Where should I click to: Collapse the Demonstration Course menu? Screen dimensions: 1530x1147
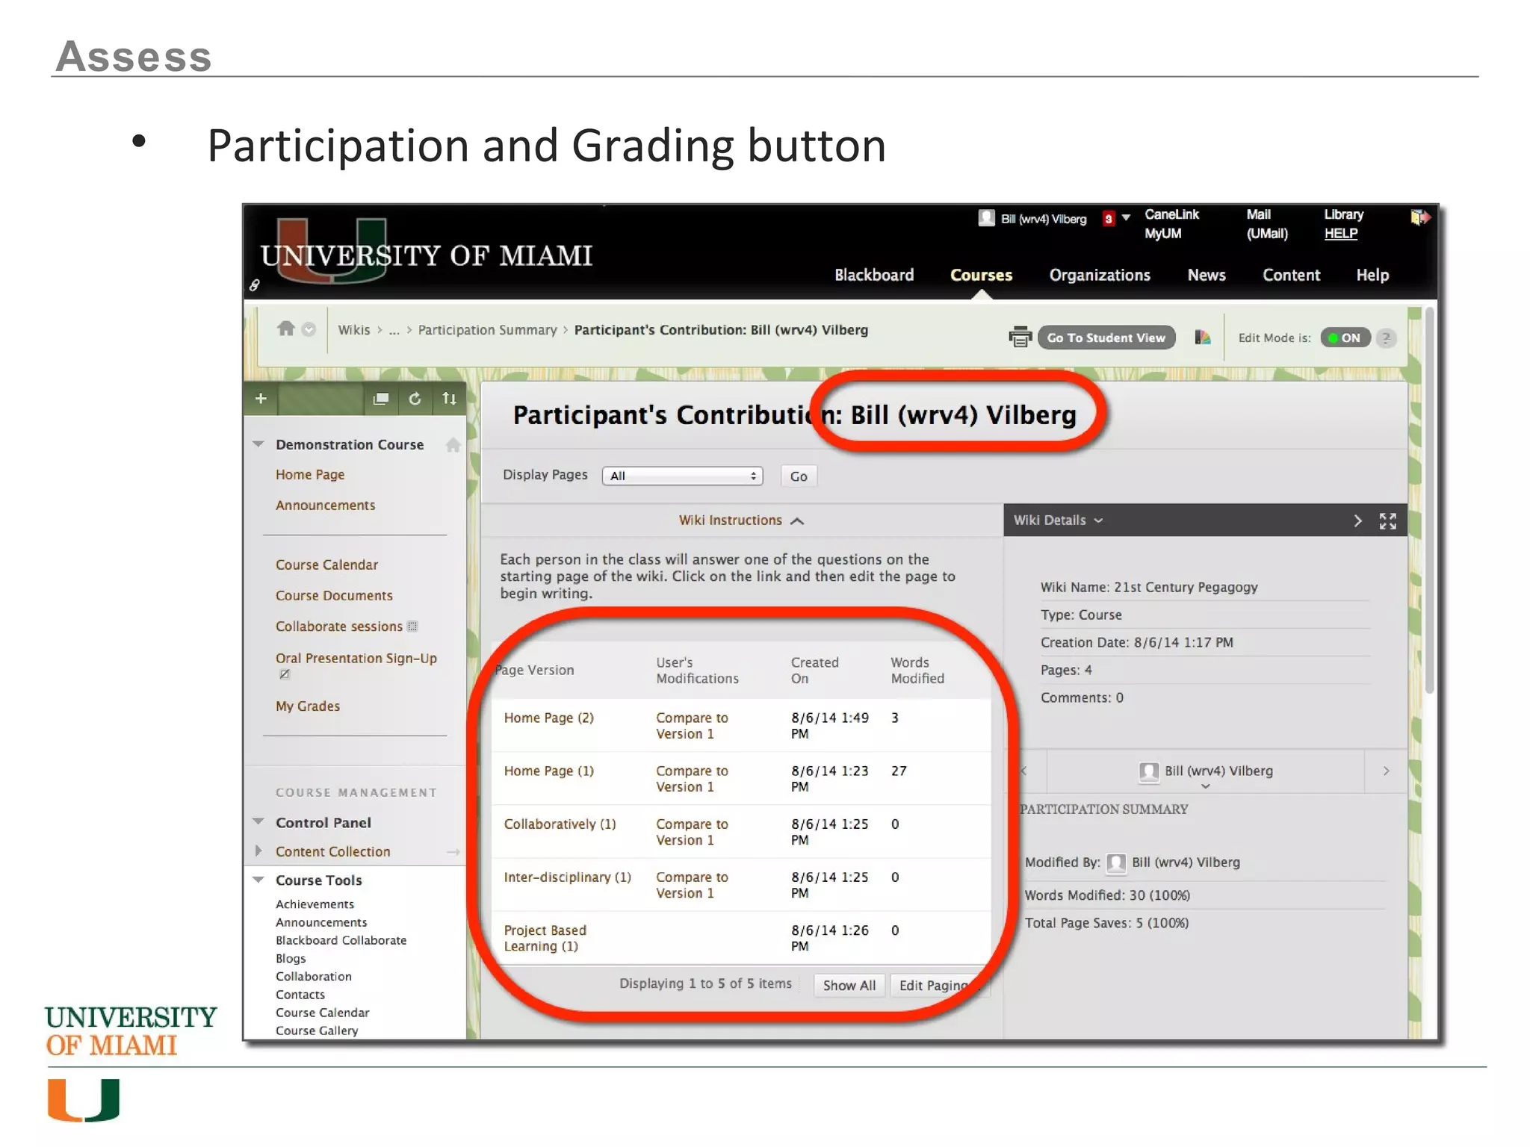tap(258, 444)
